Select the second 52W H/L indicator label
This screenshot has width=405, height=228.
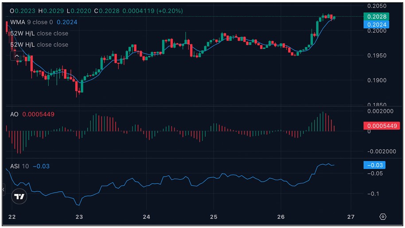tap(39, 45)
